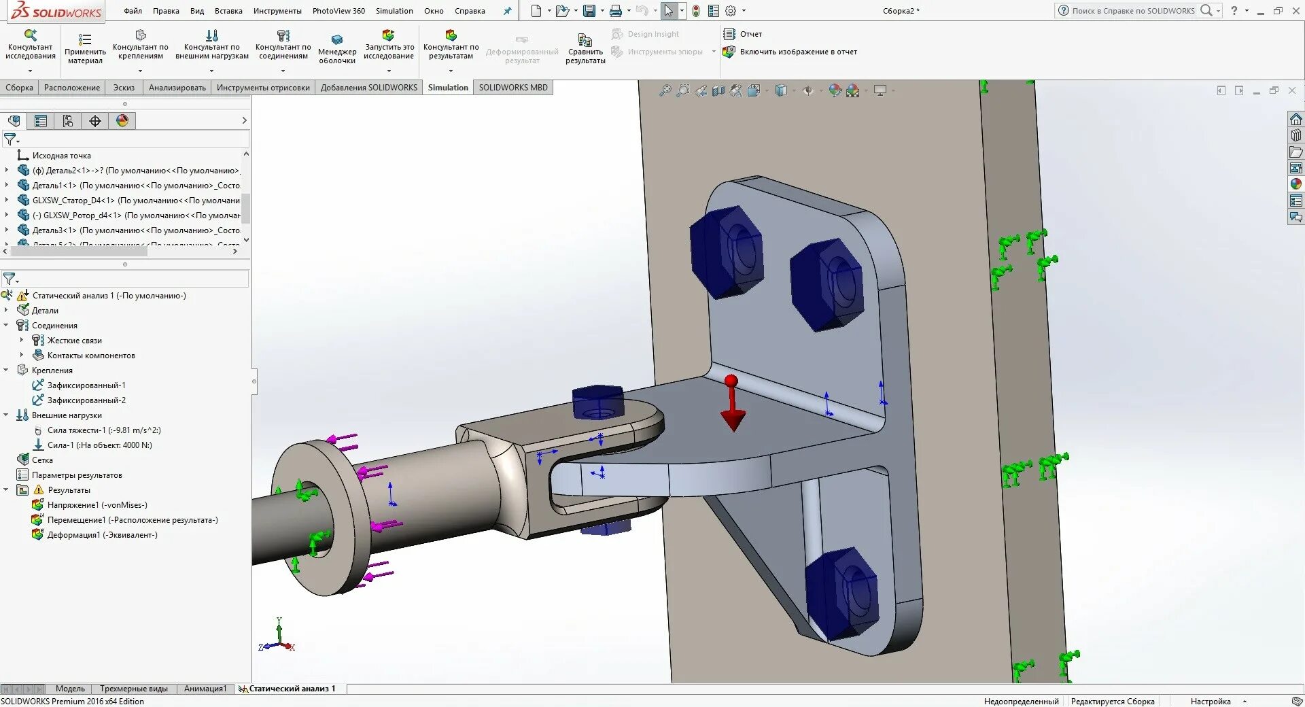Toggle the left viewport split arrow button

click(1221, 90)
